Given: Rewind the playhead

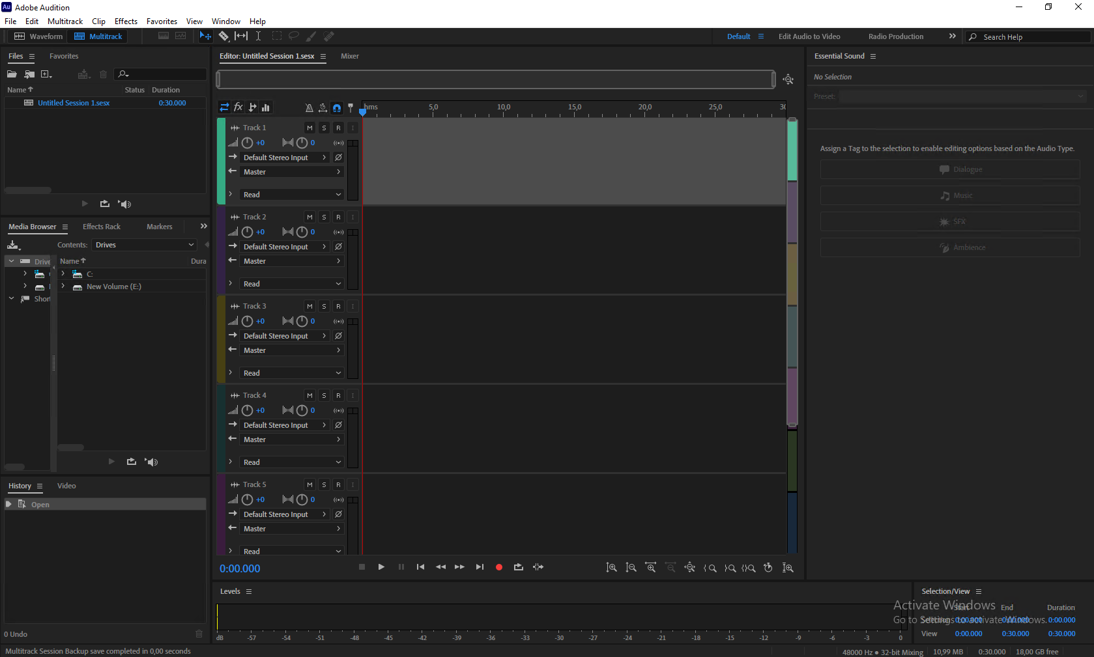Looking at the screenshot, I should point(440,567).
